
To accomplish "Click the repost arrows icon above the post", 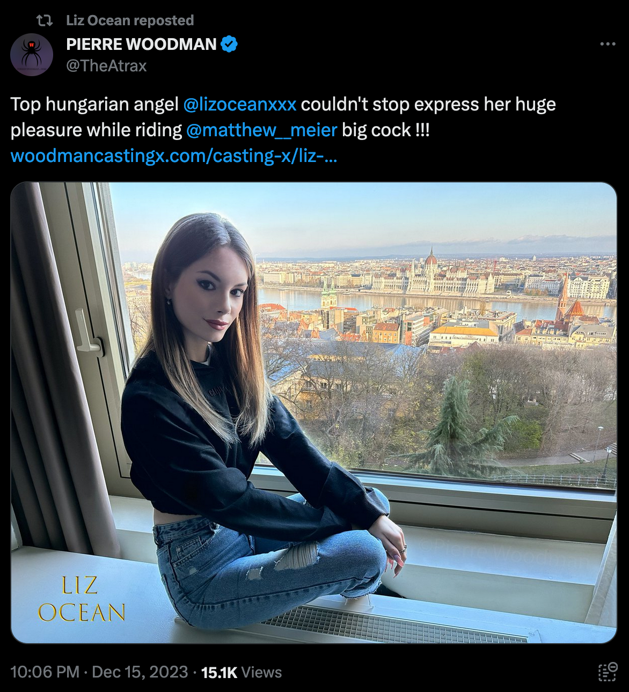I will click(x=44, y=21).
